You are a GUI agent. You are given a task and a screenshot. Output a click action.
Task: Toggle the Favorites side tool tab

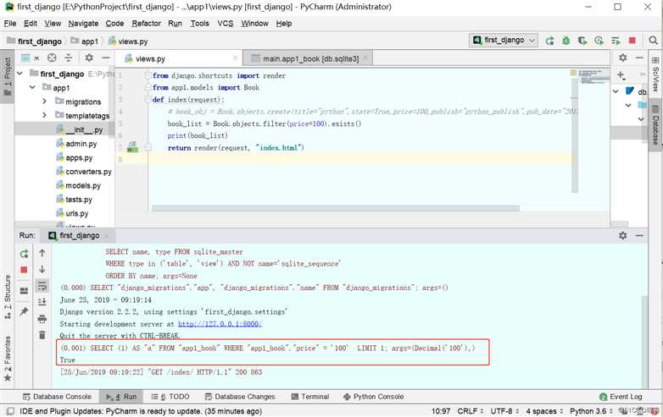pos(7,359)
